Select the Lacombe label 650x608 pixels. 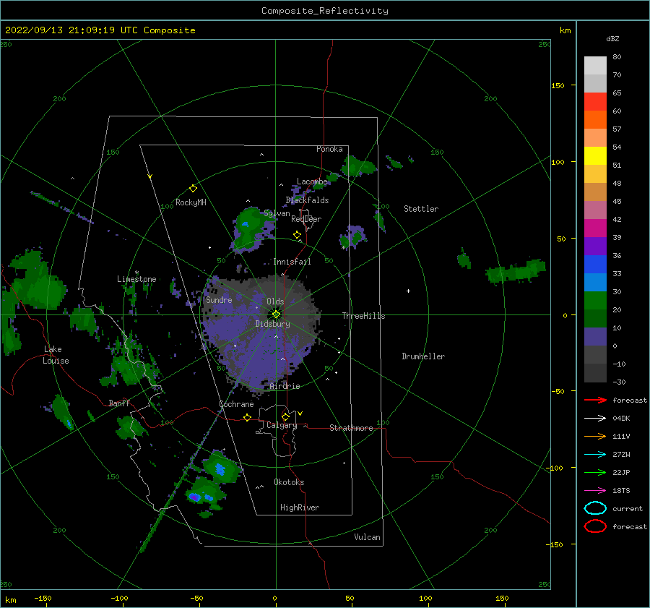(x=312, y=181)
